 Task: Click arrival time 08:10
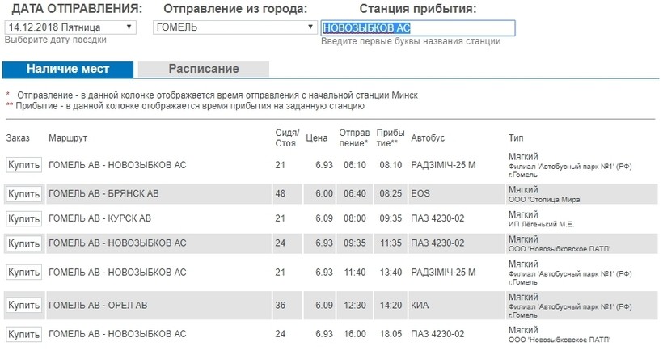(391, 165)
